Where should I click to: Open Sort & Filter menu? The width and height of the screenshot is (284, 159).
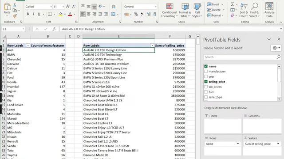tap(244, 11)
